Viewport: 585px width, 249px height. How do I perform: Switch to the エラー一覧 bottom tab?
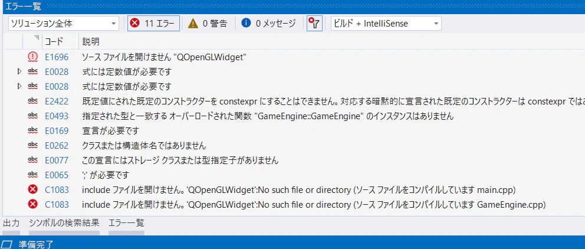click(x=126, y=223)
